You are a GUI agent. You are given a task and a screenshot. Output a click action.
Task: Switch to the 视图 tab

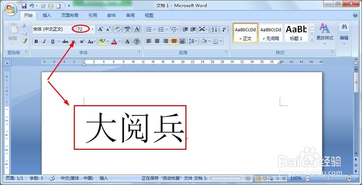pos(149,16)
